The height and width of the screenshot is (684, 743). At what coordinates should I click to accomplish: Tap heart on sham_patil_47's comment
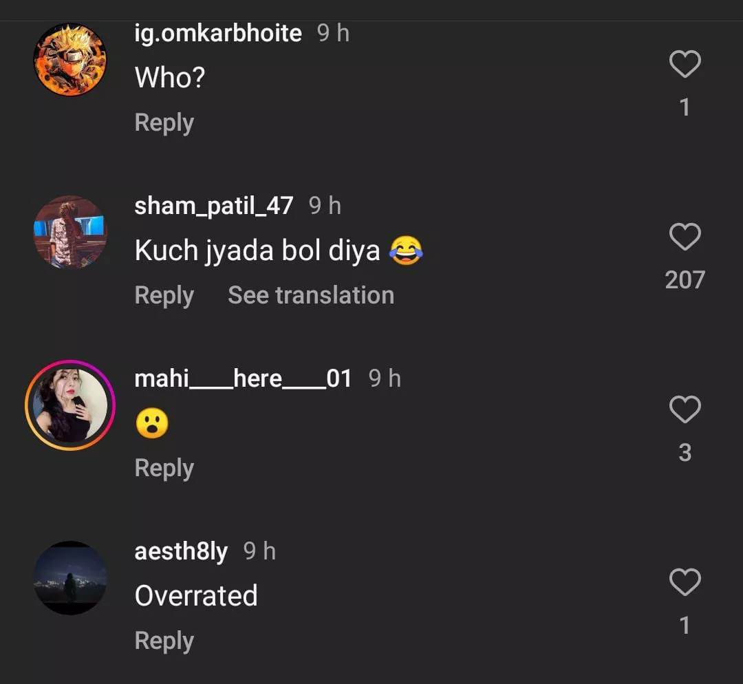685,237
